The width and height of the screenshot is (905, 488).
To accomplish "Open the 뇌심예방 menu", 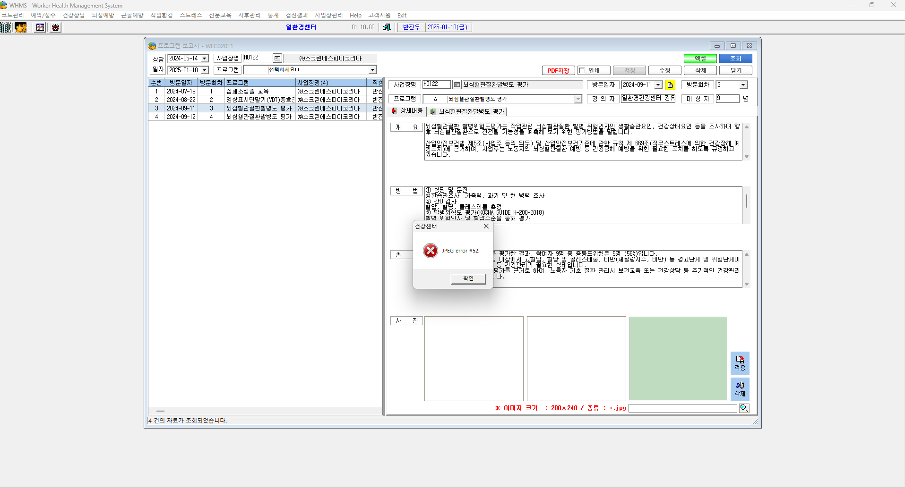I will (x=103, y=15).
